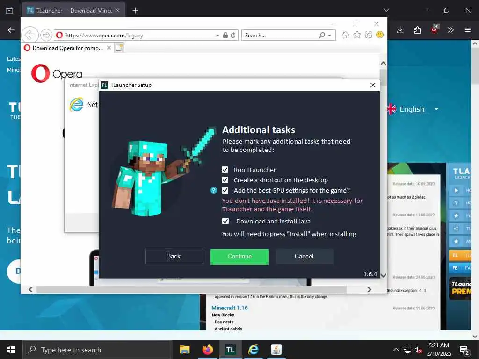Open the browser Downloads icon
This screenshot has width=479, height=359.
pos(400,30)
